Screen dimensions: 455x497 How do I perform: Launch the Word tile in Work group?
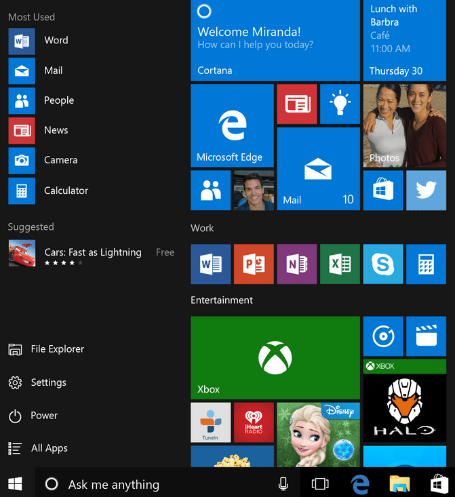[x=210, y=264]
